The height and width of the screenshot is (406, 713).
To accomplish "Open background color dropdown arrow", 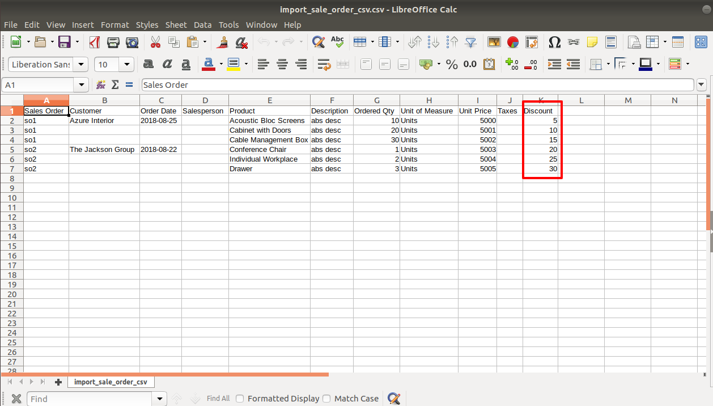I will (245, 64).
